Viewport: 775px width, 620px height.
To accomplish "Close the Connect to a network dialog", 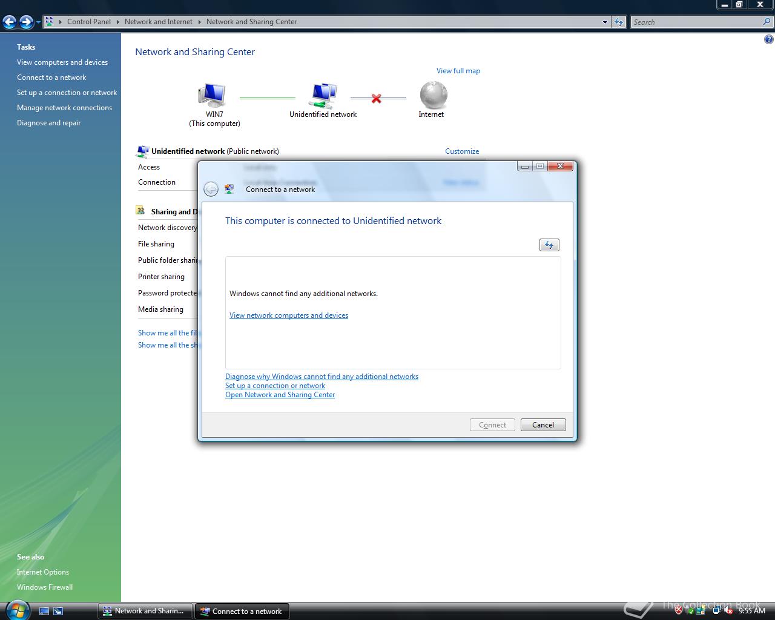I will (561, 166).
